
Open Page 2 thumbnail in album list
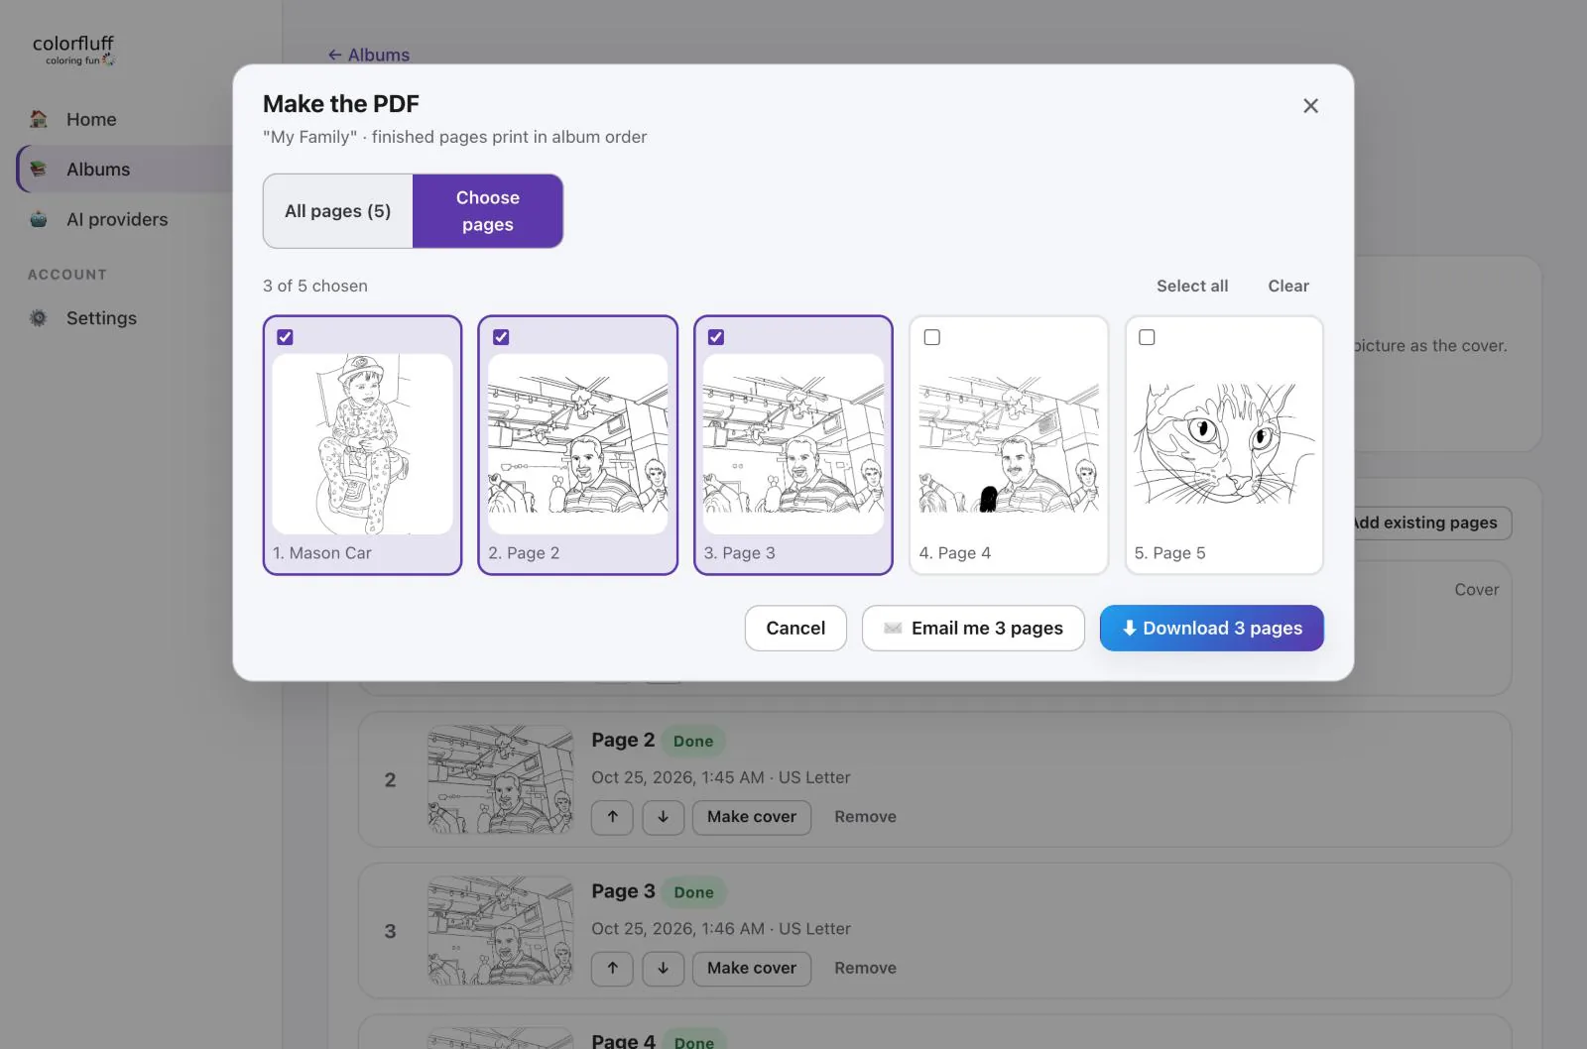coord(501,779)
